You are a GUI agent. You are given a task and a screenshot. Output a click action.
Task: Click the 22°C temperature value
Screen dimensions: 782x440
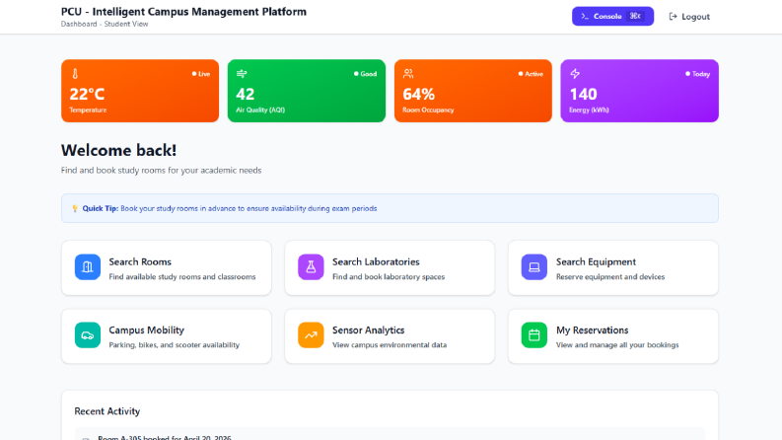click(x=87, y=94)
